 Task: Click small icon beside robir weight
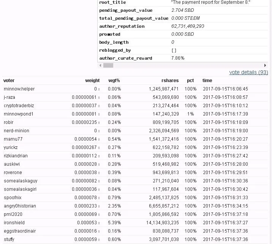[99, 123]
